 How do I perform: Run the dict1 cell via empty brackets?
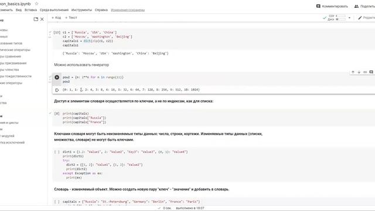click(x=57, y=152)
